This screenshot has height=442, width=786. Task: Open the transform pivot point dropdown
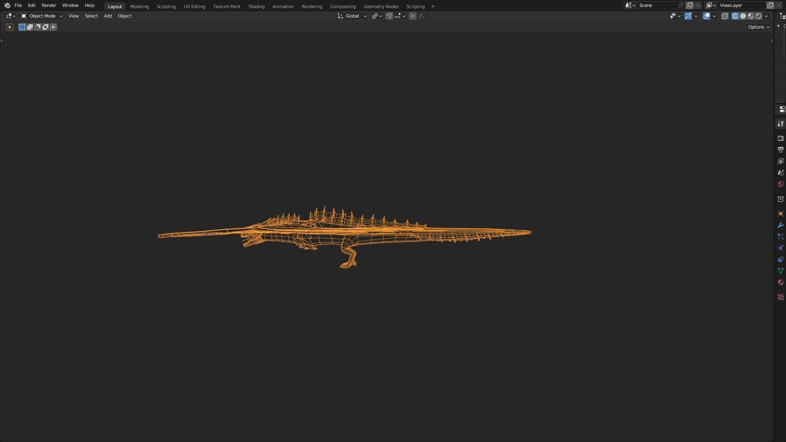coord(377,16)
